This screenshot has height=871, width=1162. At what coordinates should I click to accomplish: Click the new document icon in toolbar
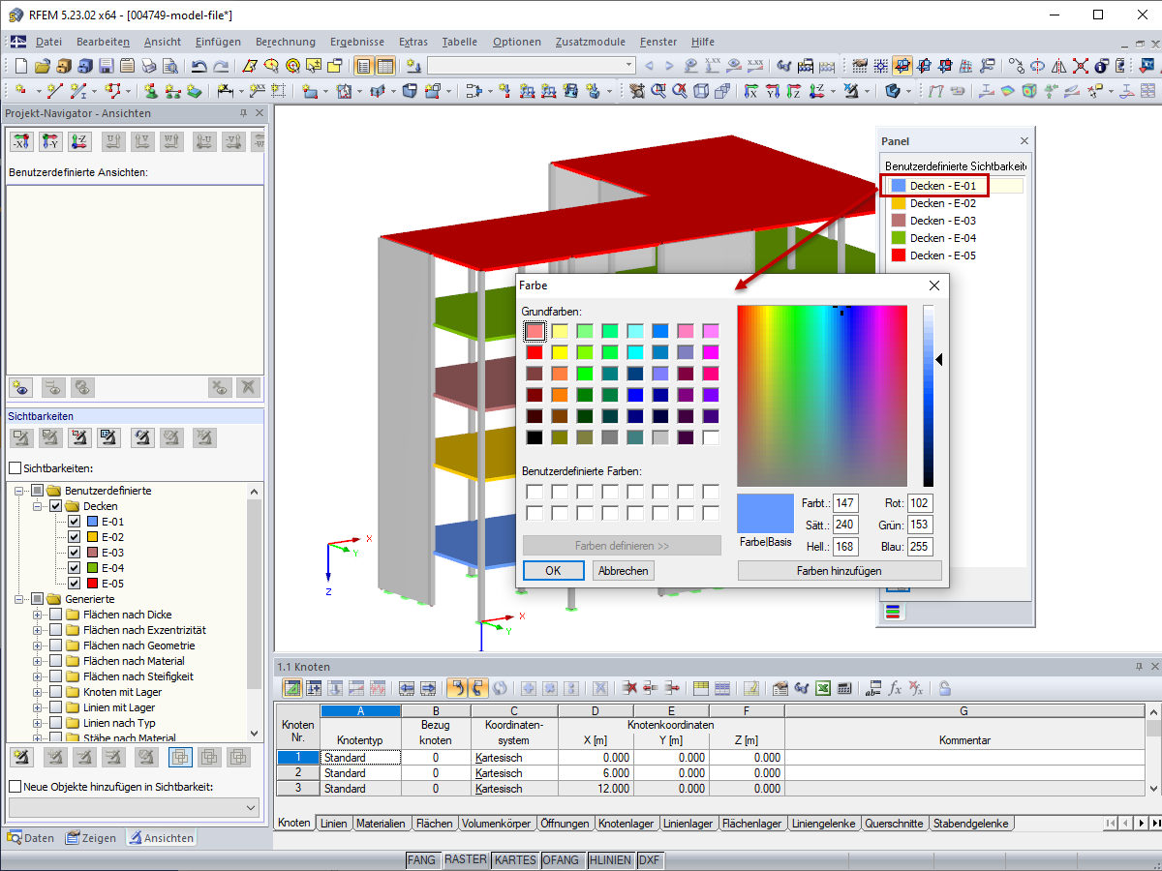click(x=19, y=66)
